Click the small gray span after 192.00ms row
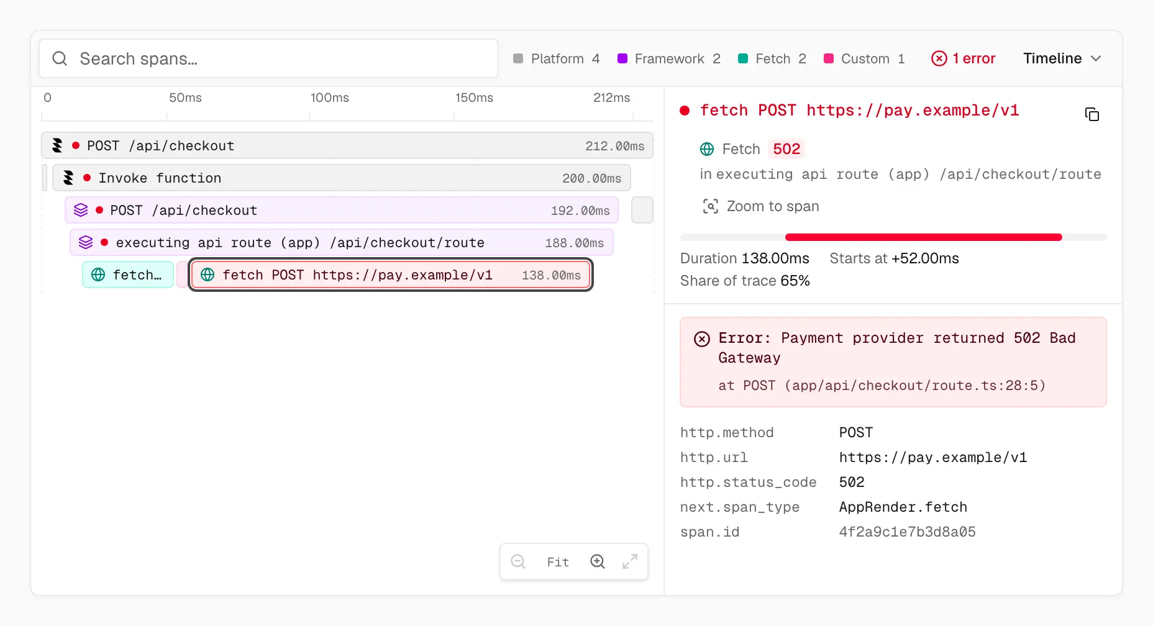 click(642, 210)
